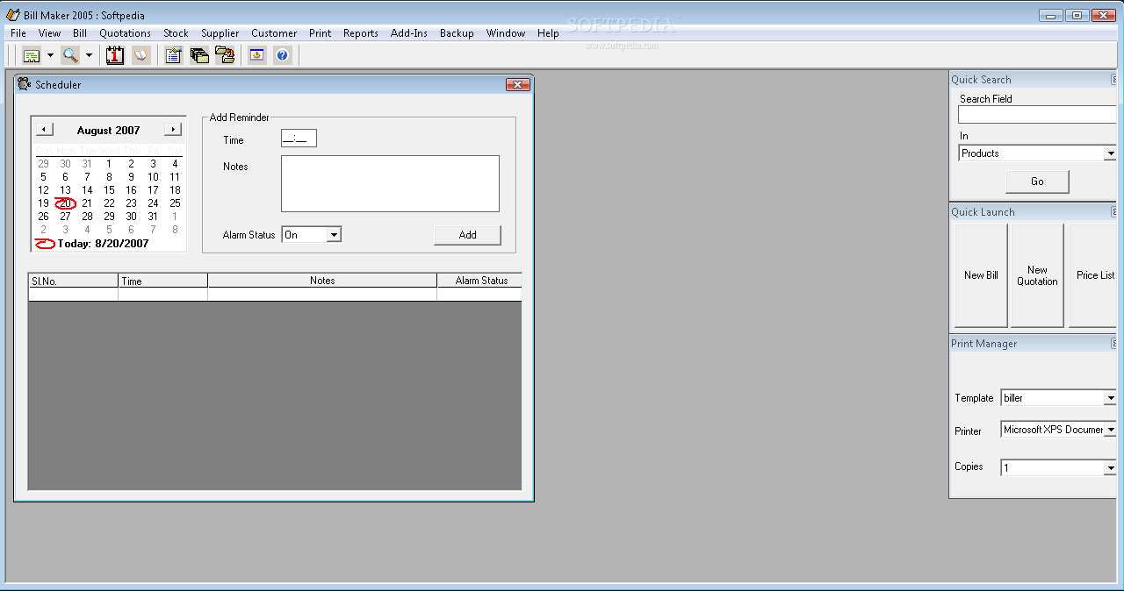Click the open book toolbar icon
Viewport: 1124px width, 591px height.
140,55
